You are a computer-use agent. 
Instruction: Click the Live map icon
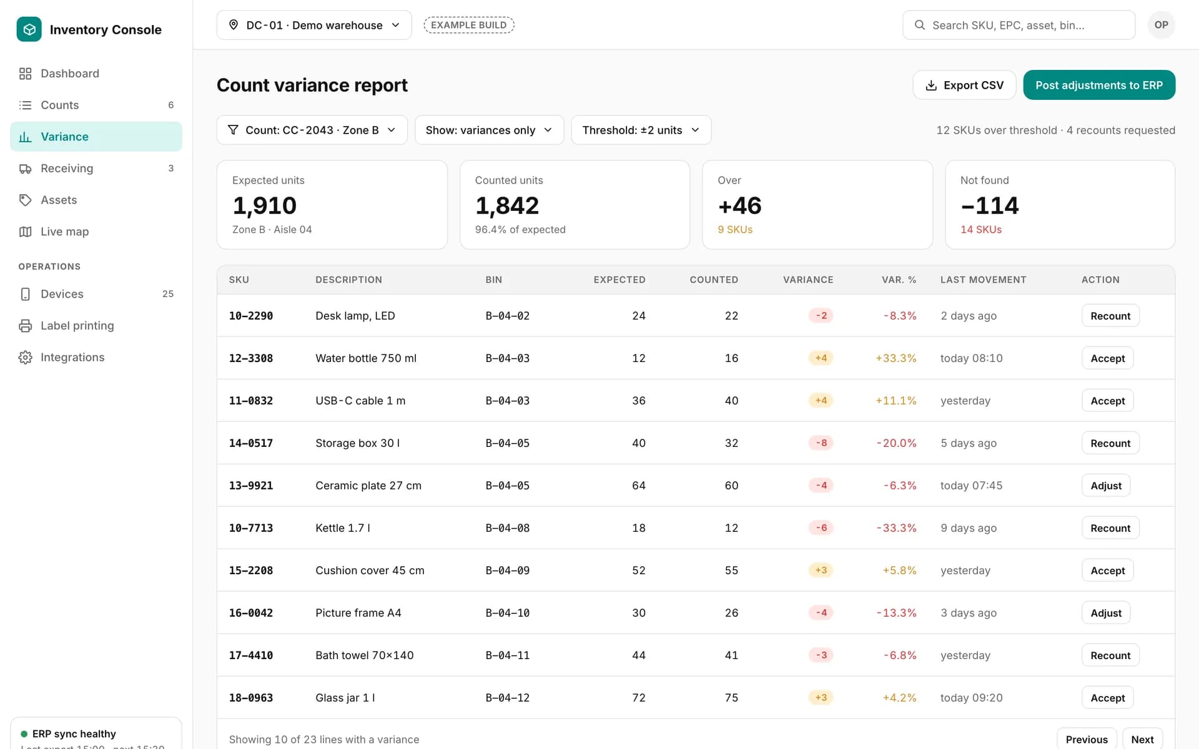[25, 232]
